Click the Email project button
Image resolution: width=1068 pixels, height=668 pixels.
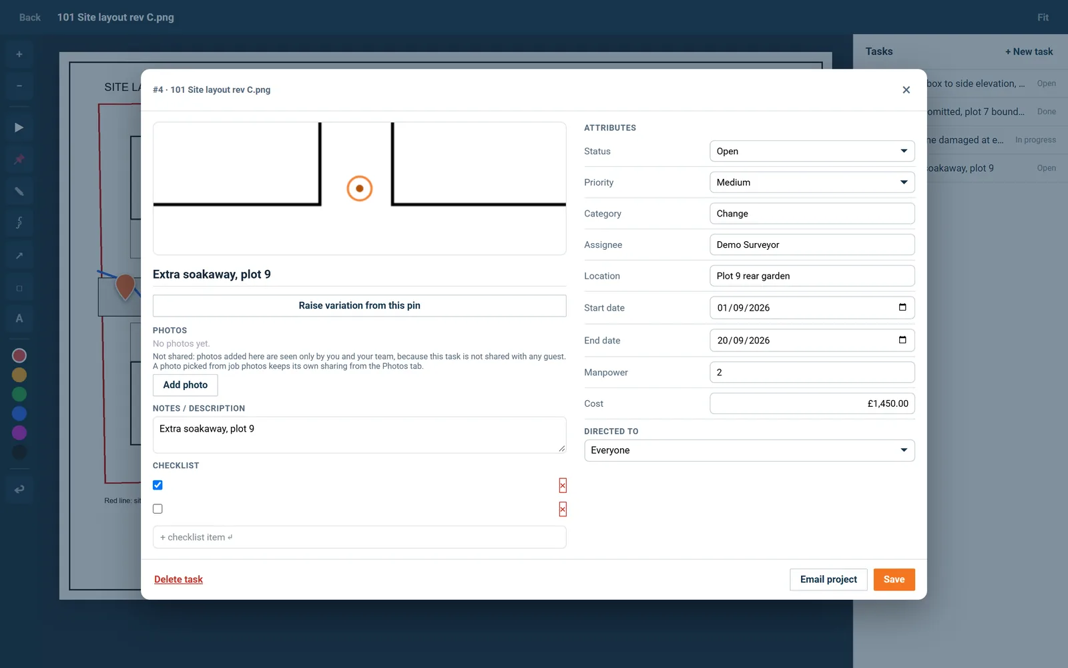pyautogui.click(x=828, y=579)
